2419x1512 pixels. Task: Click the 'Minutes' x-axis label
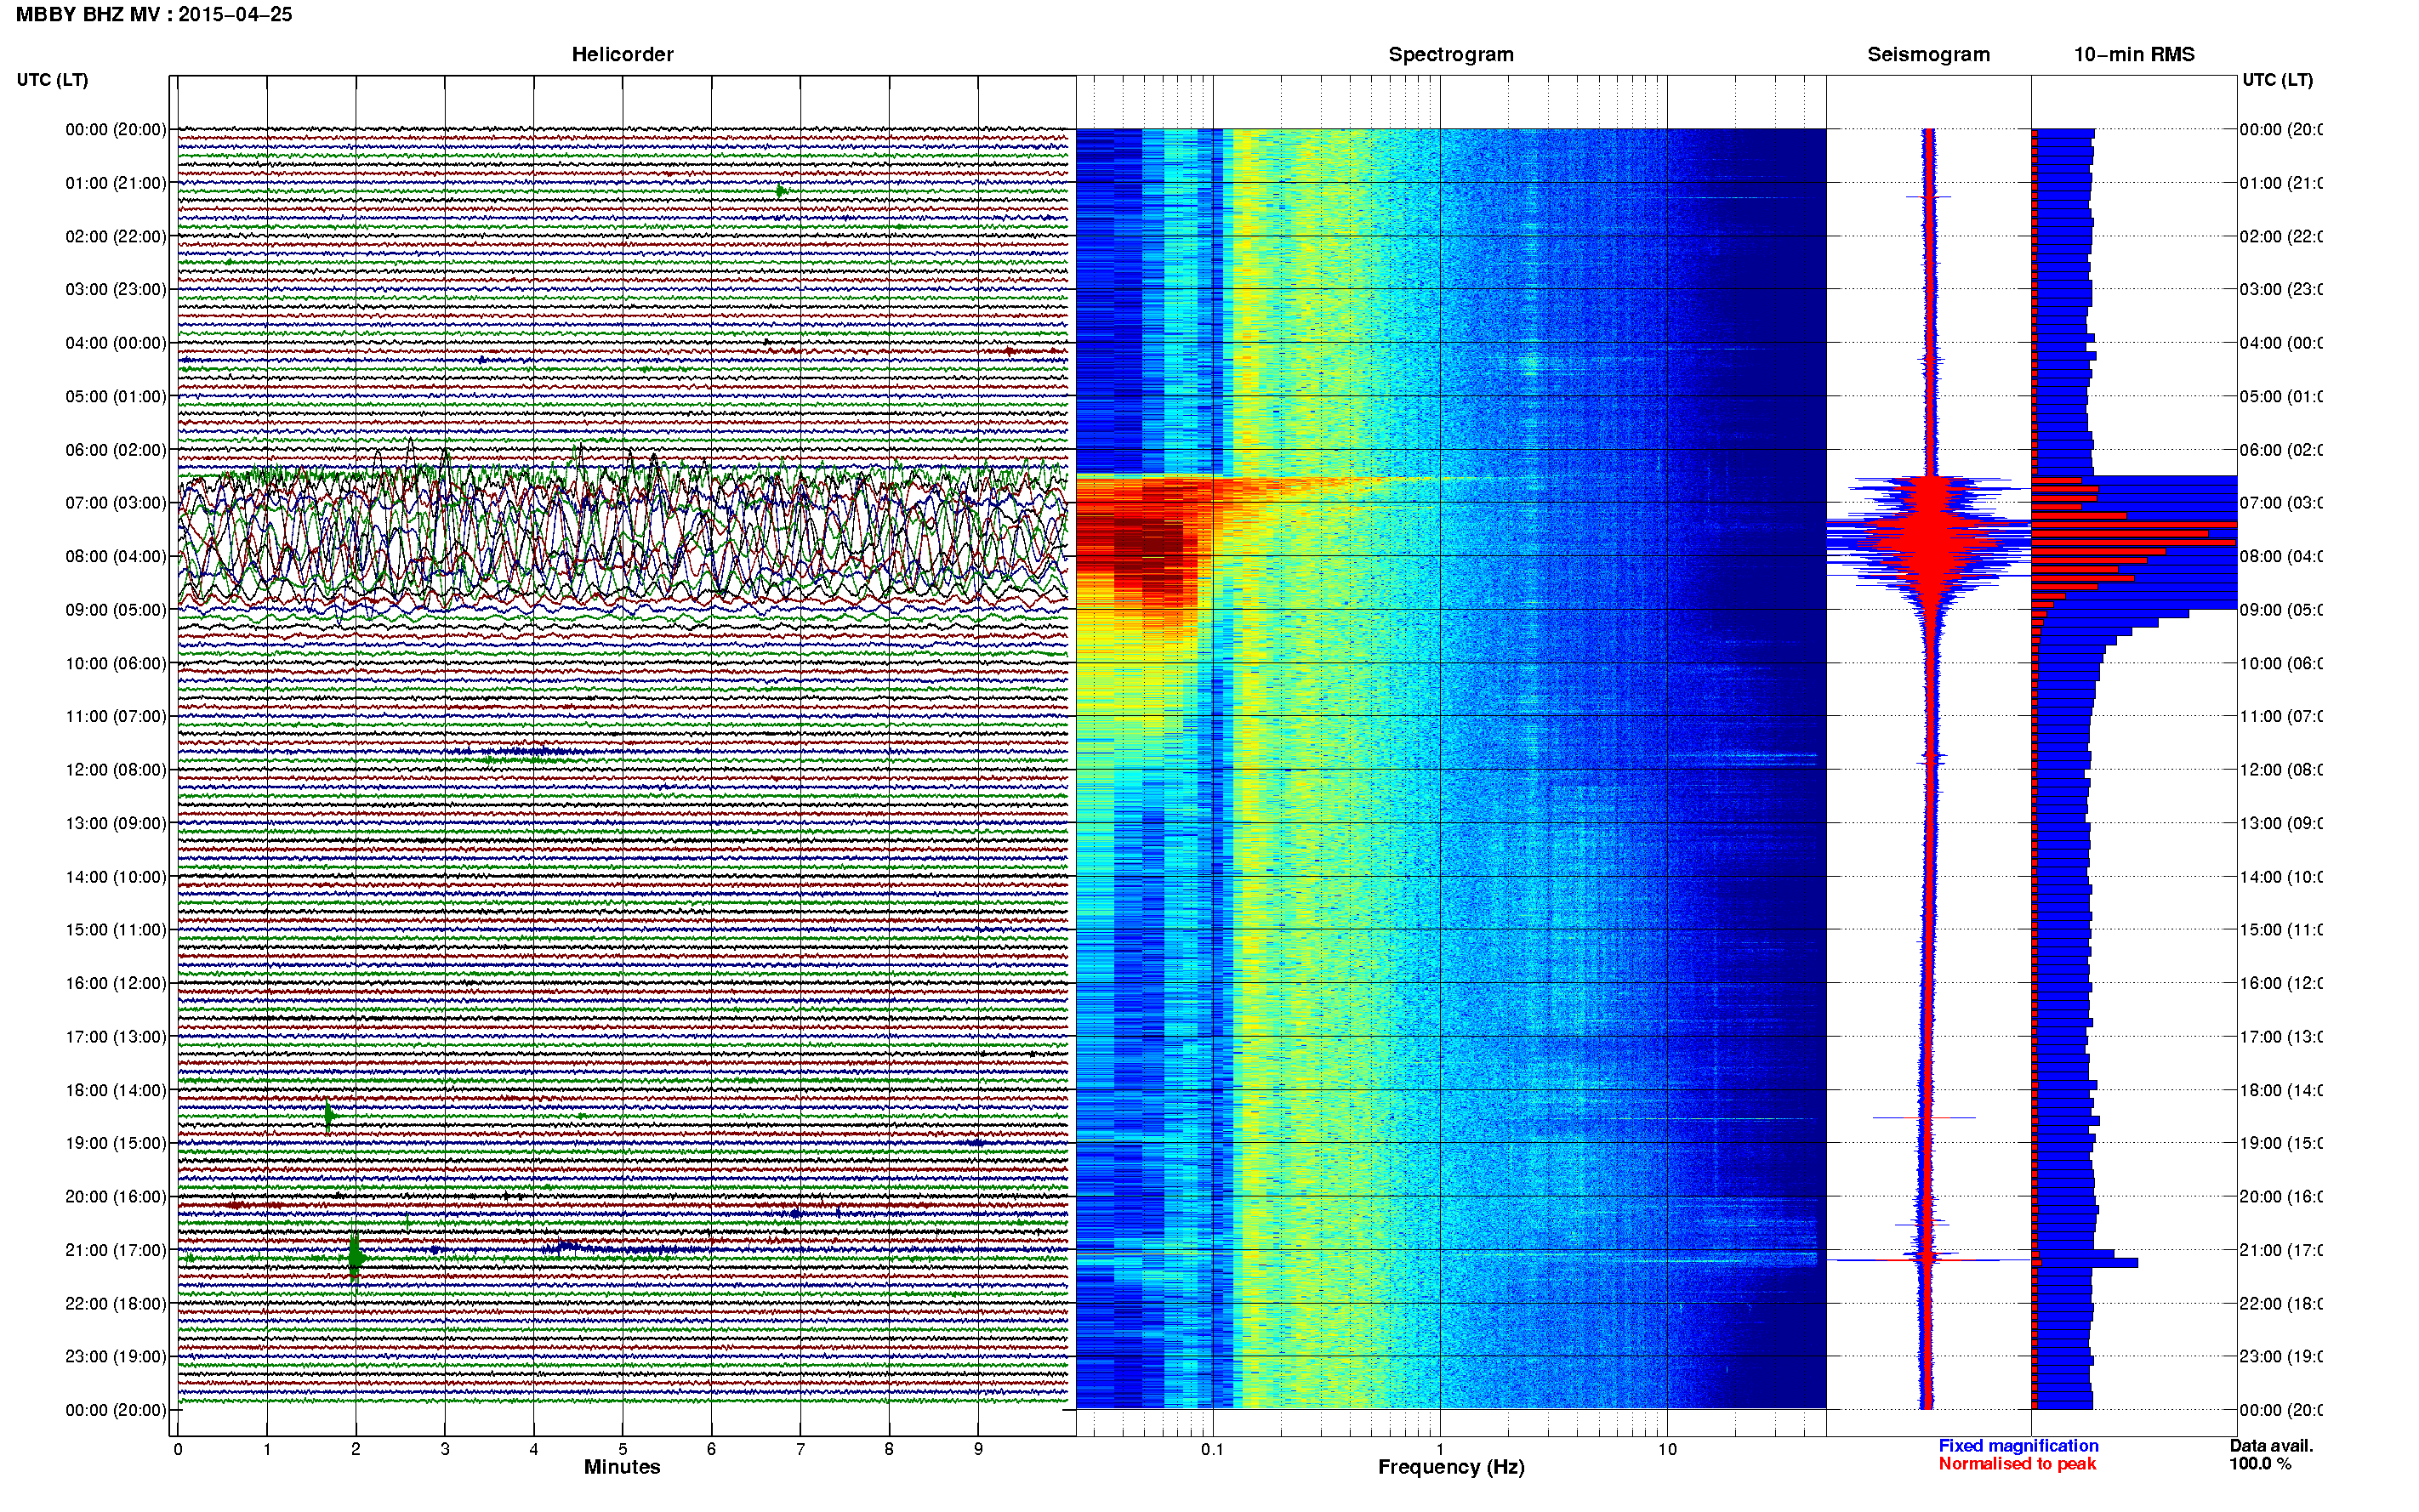[622, 1467]
